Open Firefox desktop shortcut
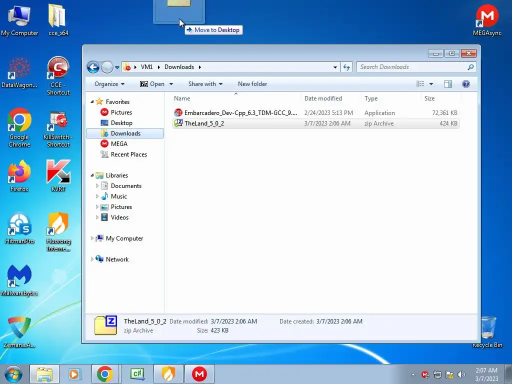 coord(19,175)
